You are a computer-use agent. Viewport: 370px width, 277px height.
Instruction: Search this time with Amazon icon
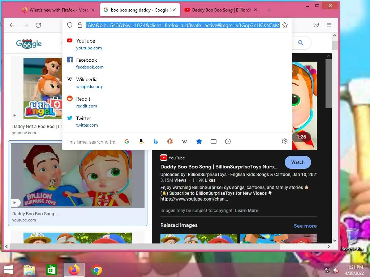pyautogui.click(x=141, y=141)
